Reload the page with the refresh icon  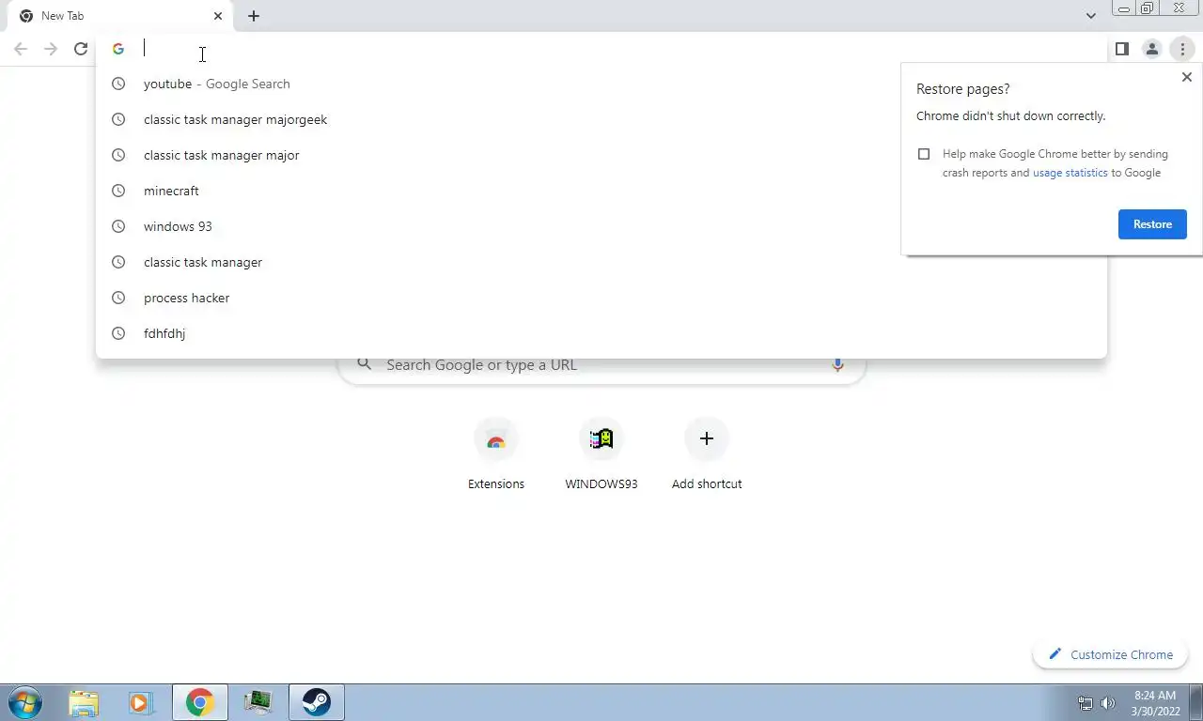pyautogui.click(x=81, y=49)
